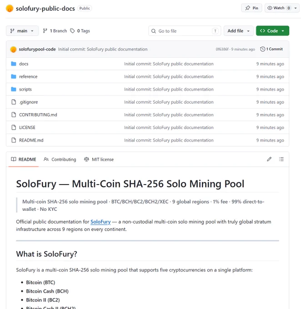Screen dimensions: 301x309
Task: Open README.md file
Action: pyautogui.click(x=31, y=140)
